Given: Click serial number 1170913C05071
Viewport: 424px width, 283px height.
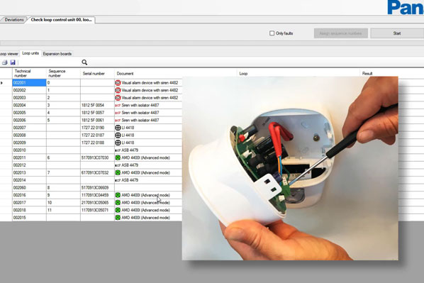Looking at the screenshot, I should pyautogui.click(x=95, y=210).
